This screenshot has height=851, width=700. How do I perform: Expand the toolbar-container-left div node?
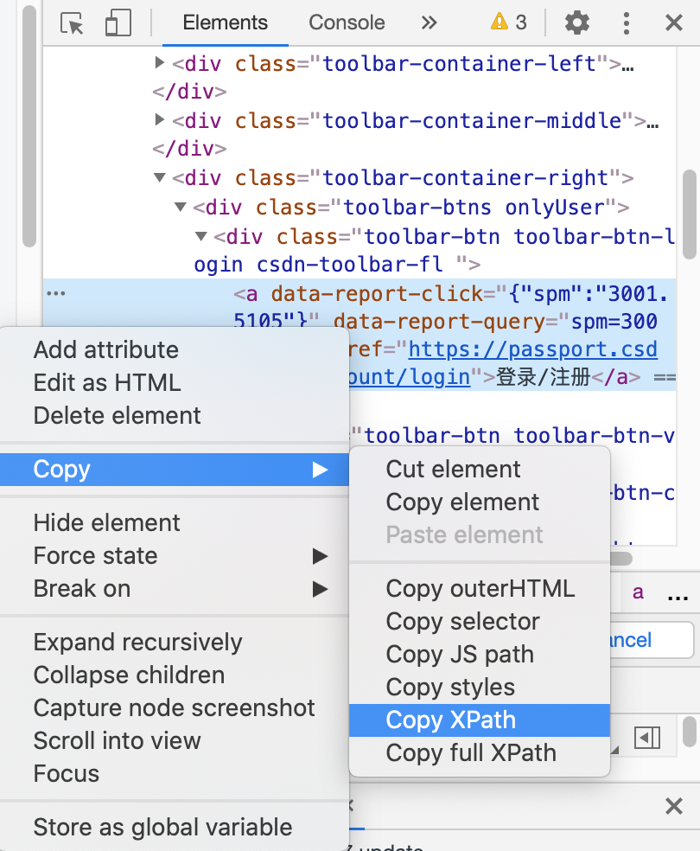coord(160,63)
